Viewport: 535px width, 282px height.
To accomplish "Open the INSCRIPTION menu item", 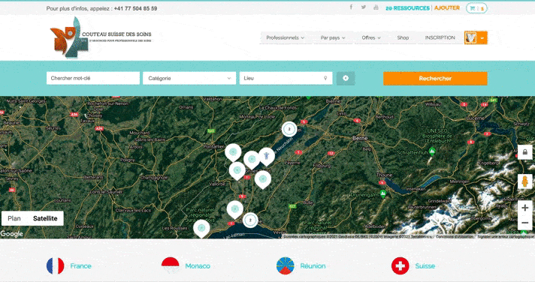I will tap(440, 37).
